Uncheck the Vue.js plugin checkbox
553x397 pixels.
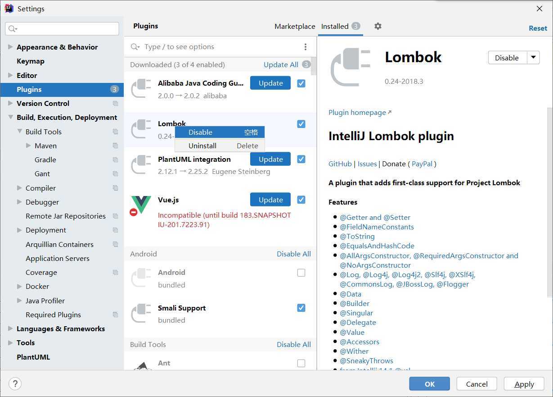[301, 200]
